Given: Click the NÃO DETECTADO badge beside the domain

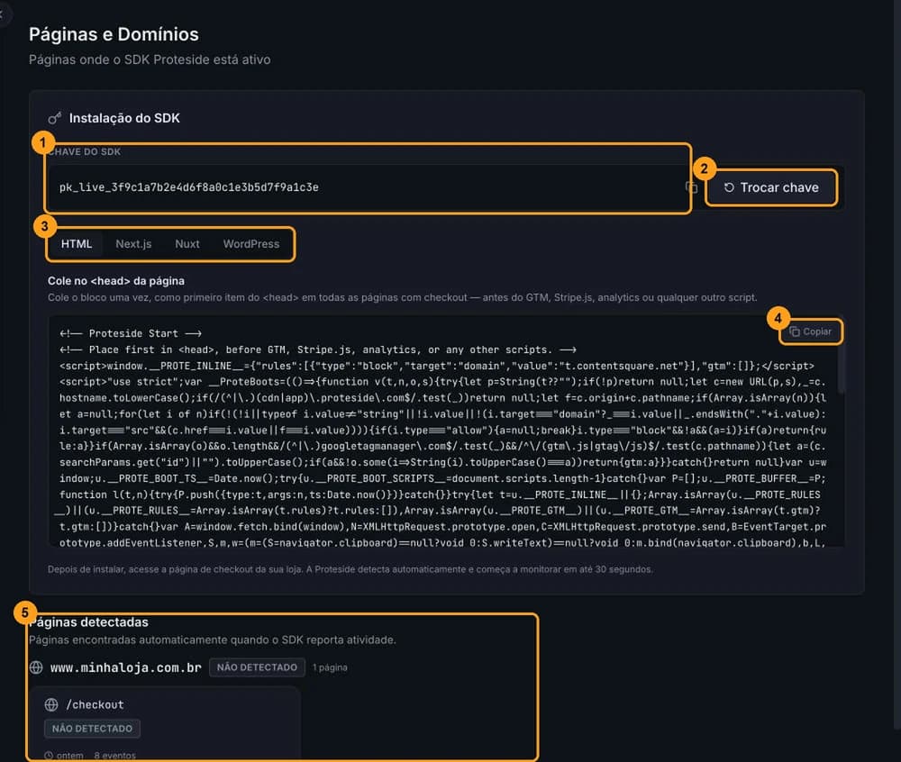Looking at the screenshot, I should point(257,667).
